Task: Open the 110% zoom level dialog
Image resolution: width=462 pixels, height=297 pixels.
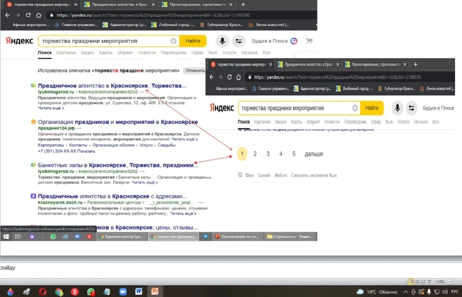Action: tap(439, 281)
